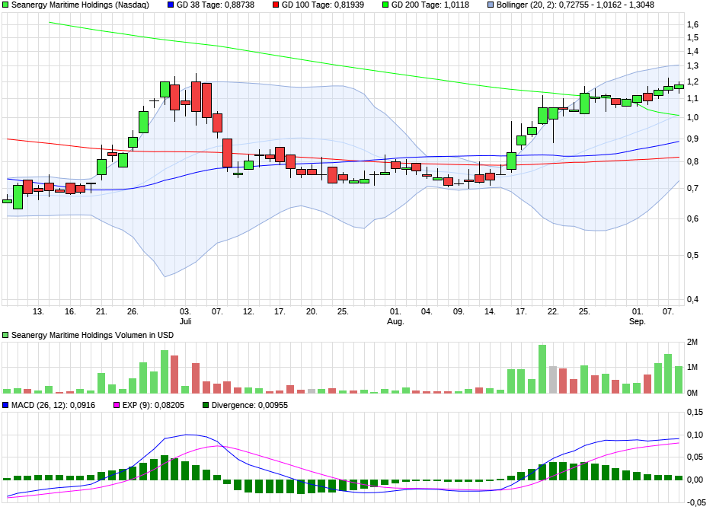The width and height of the screenshot is (716, 510).
Task: Click the Seanergy Maritime Holdings legend square
Action: point(6,5)
